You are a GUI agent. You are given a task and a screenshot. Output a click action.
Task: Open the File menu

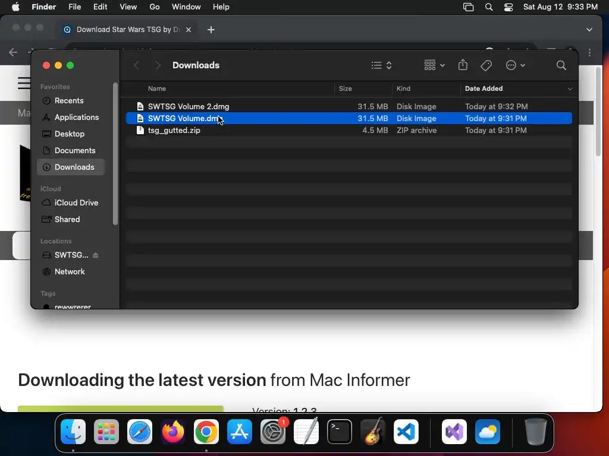pyautogui.click(x=74, y=7)
